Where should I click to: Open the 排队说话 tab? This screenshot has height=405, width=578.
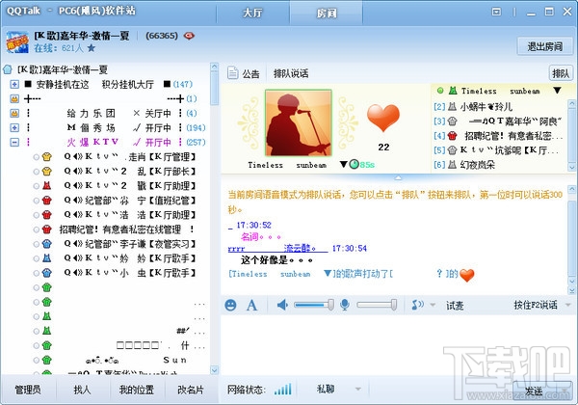coord(291,73)
